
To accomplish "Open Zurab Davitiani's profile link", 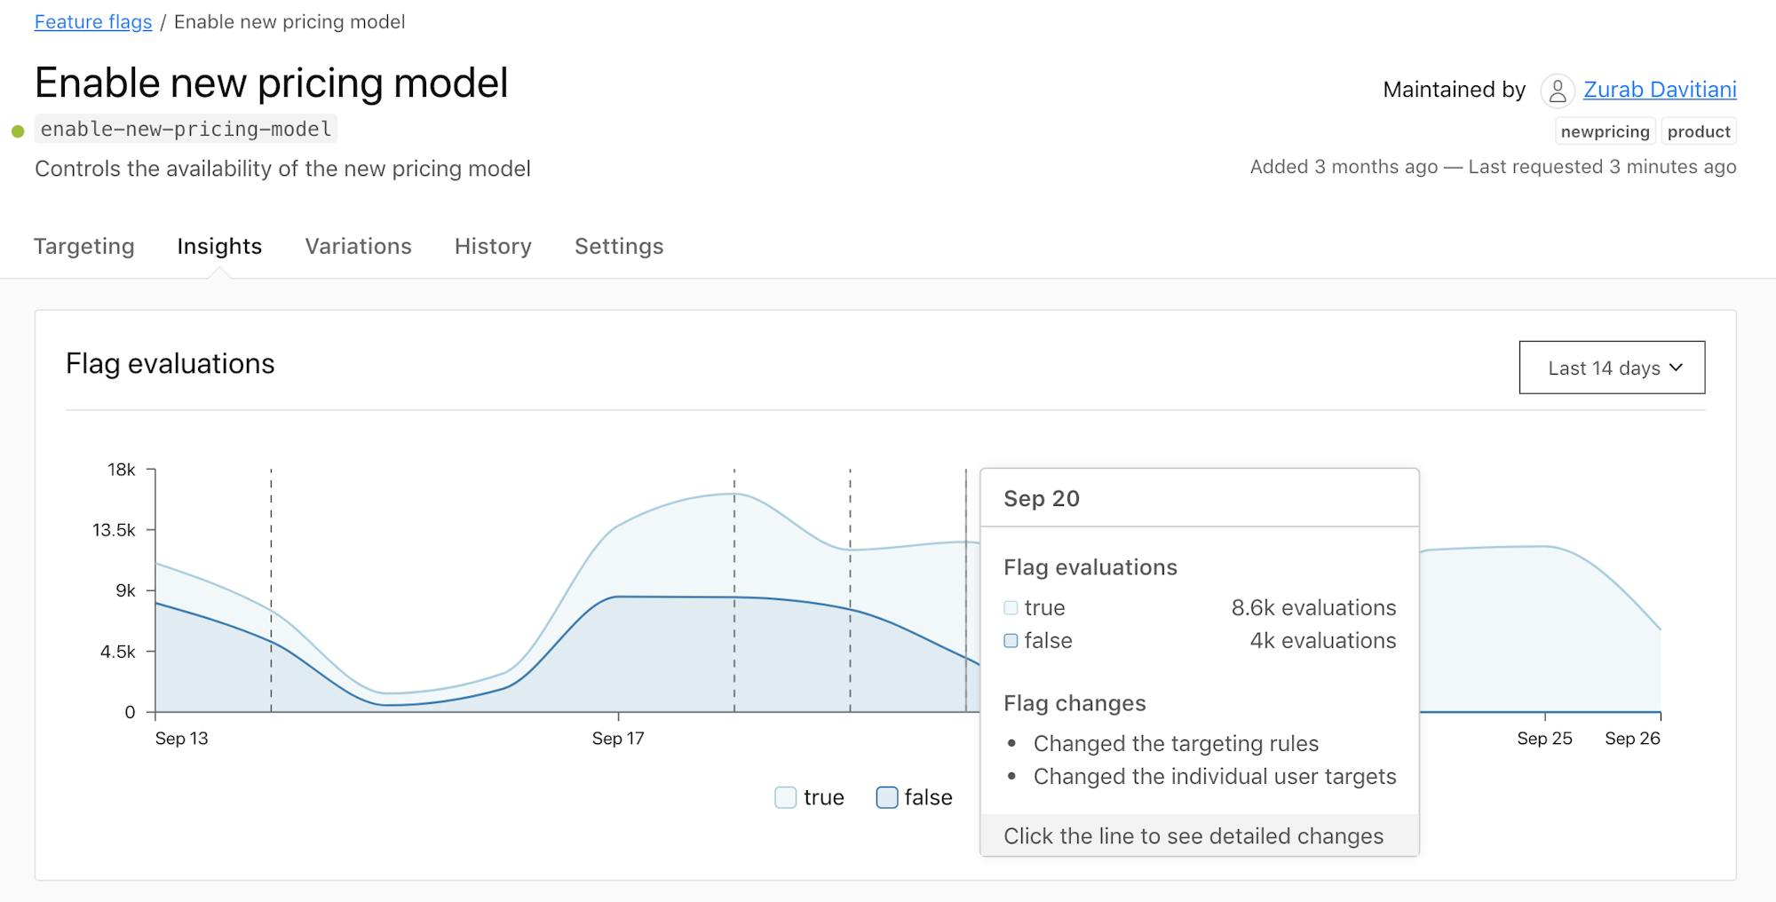I will click(1660, 90).
